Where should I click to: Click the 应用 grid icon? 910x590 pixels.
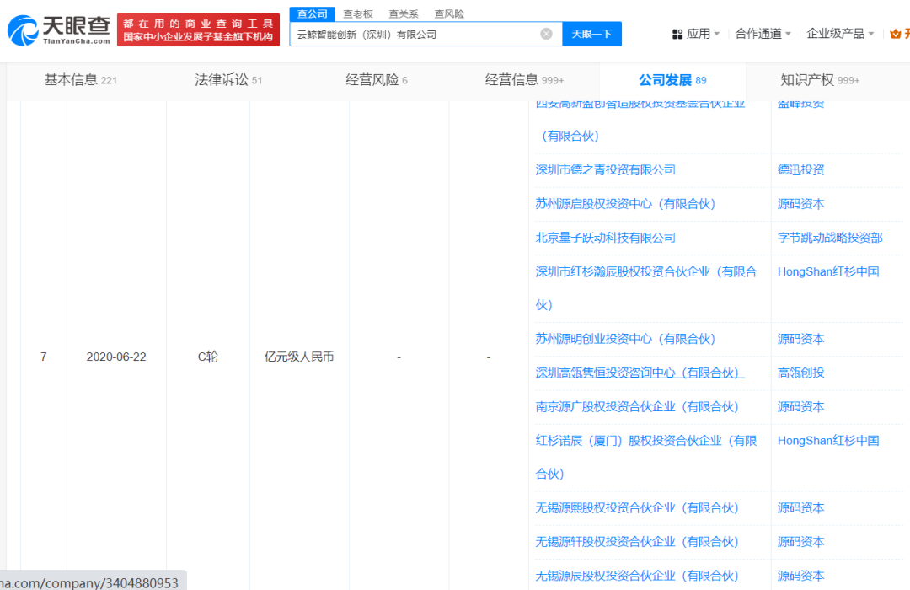[677, 35]
